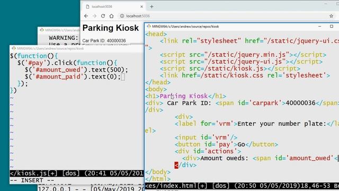The height and width of the screenshot is (191, 339).
Task: Close the localhost:5036 tab
Action: coord(141,7)
